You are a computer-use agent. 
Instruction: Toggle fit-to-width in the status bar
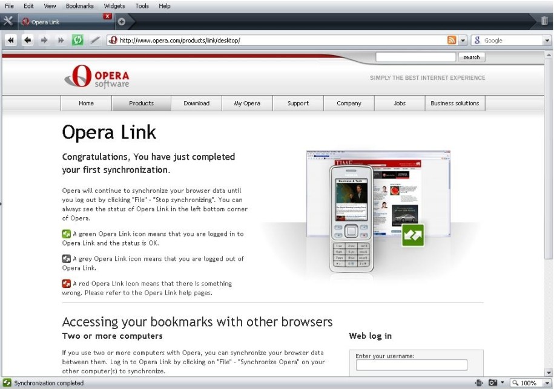pyautogui.click(x=479, y=383)
